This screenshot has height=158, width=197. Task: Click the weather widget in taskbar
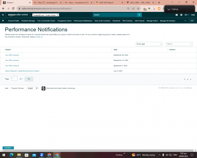[x=143, y=155]
